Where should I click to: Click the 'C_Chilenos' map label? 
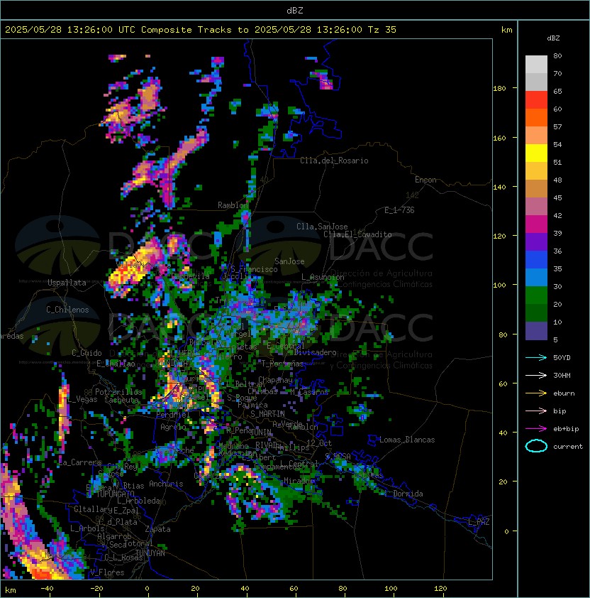(x=67, y=310)
